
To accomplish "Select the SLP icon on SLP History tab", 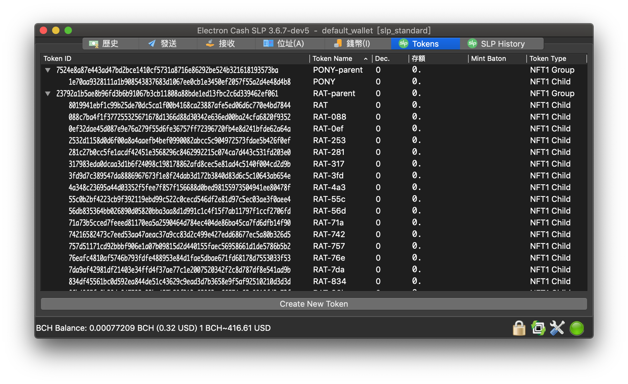I will [472, 44].
